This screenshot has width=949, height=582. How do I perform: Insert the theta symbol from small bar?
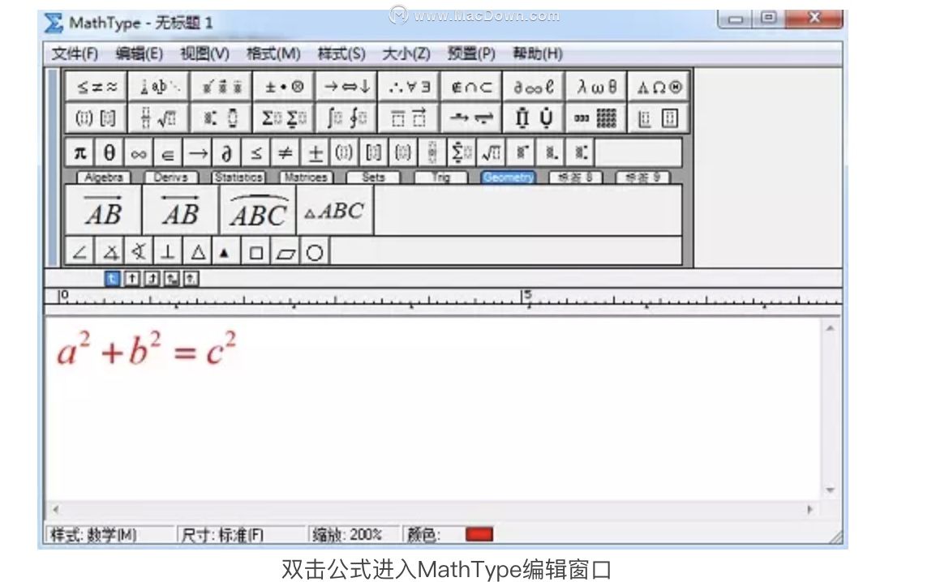coord(109,153)
